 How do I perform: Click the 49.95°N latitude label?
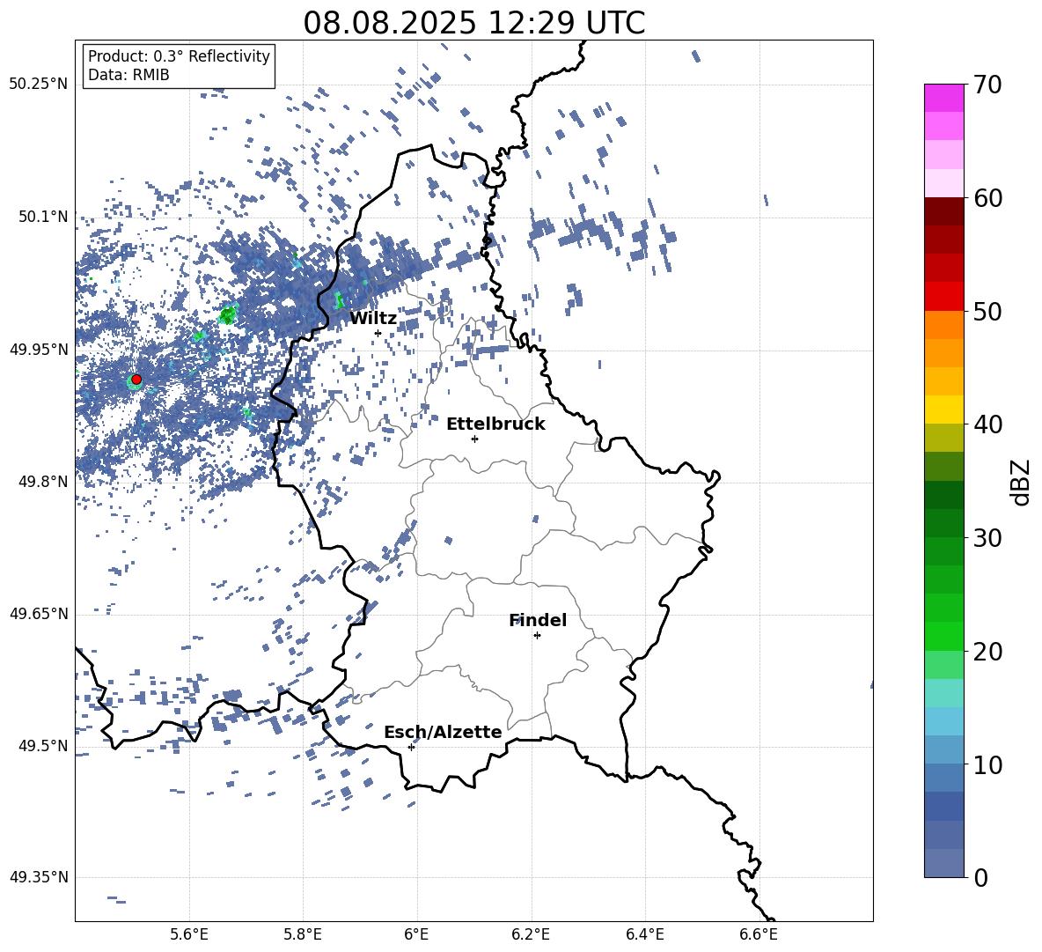(x=39, y=349)
